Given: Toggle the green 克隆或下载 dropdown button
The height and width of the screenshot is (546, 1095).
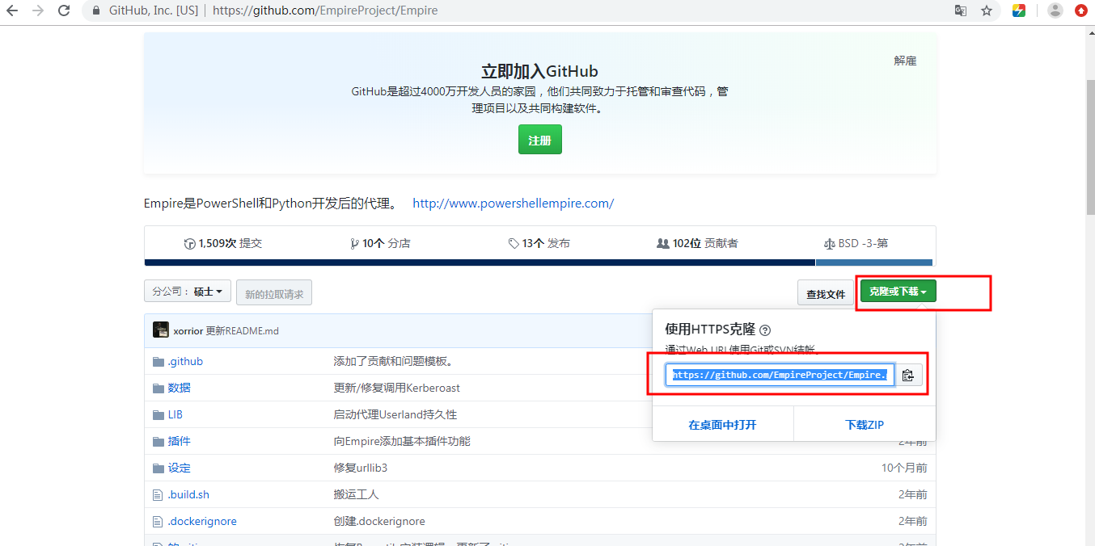Looking at the screenshot, I should [898, 291].
